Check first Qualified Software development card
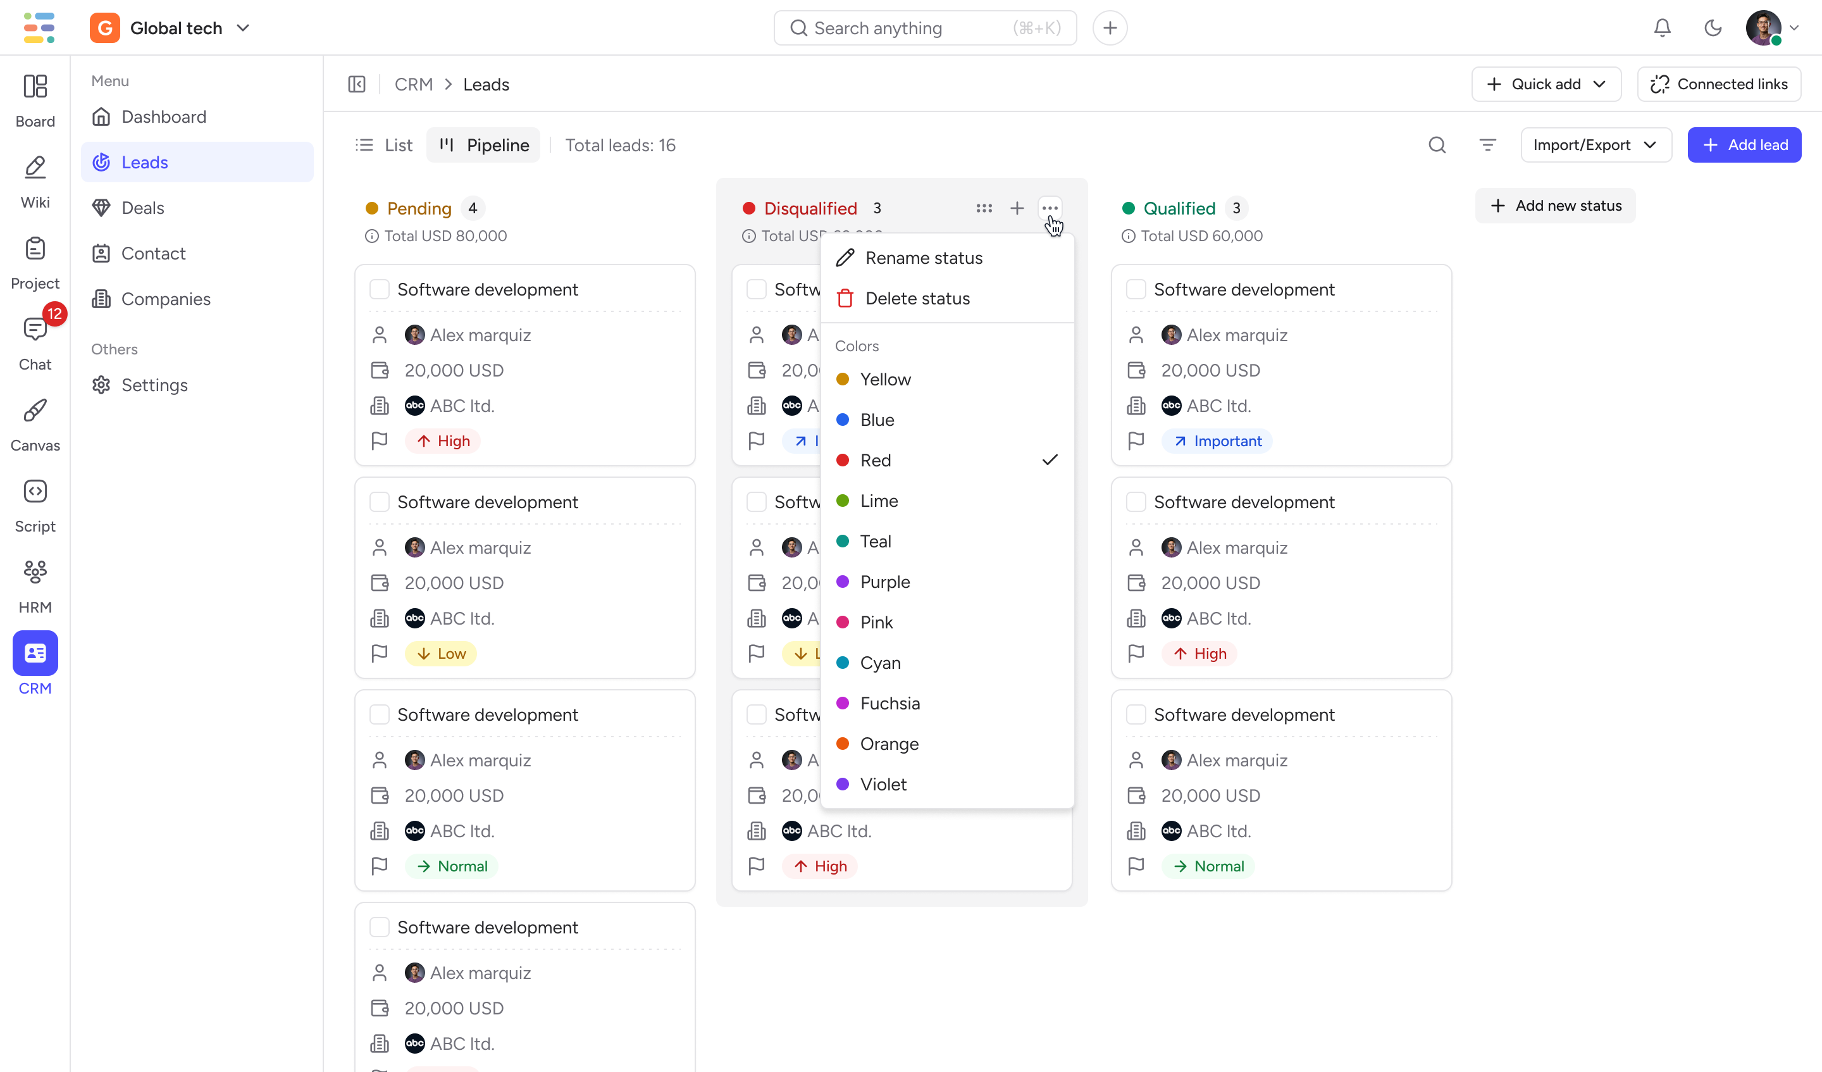This screenshot has width=1822, height=1072. pyautogui.click(x=1136, y=289)
